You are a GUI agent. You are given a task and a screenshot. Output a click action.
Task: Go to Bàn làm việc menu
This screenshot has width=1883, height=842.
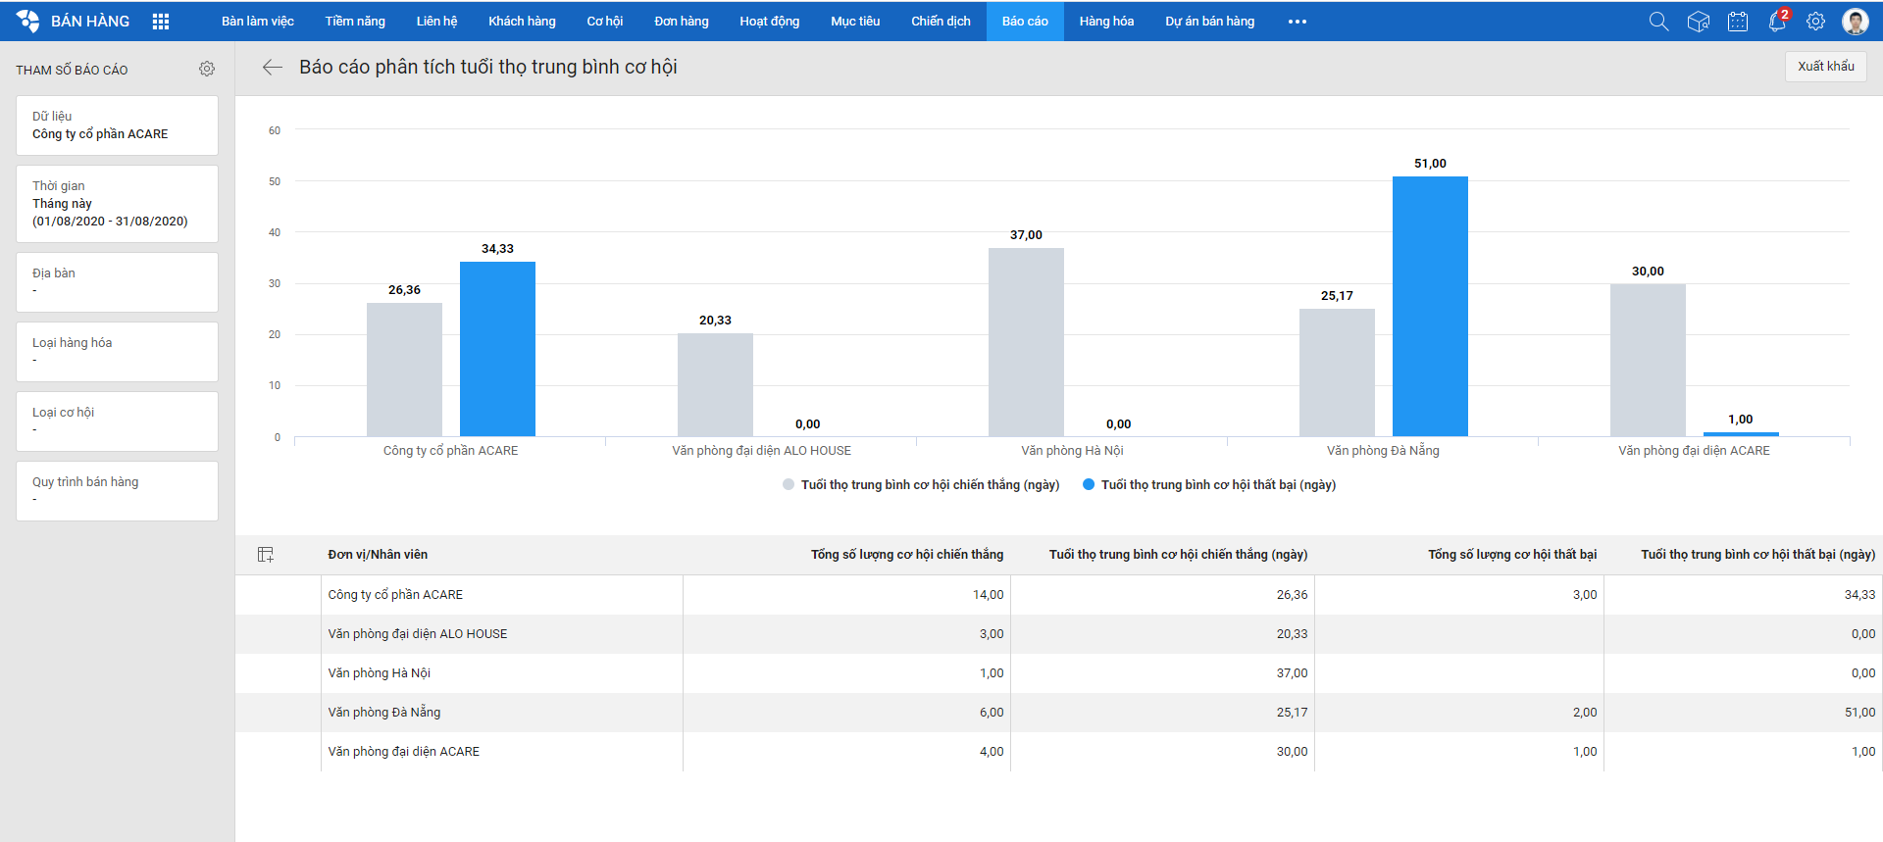[258, 22]
